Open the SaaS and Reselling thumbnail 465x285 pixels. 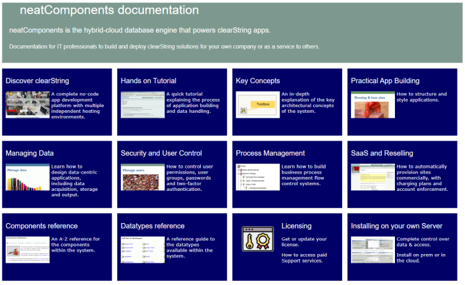click(373, 177)
